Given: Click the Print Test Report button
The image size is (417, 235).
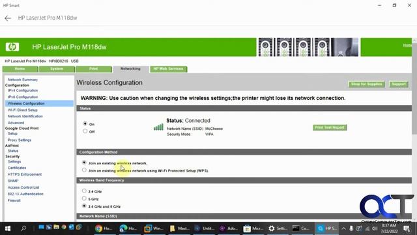Looking at the screenshot, I should click(x=330, y=128).
